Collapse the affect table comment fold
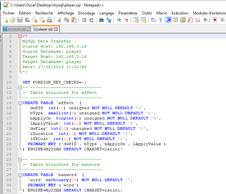Viewport: 226px width, 194px height. pyautogui.click(x=20, y=87)
